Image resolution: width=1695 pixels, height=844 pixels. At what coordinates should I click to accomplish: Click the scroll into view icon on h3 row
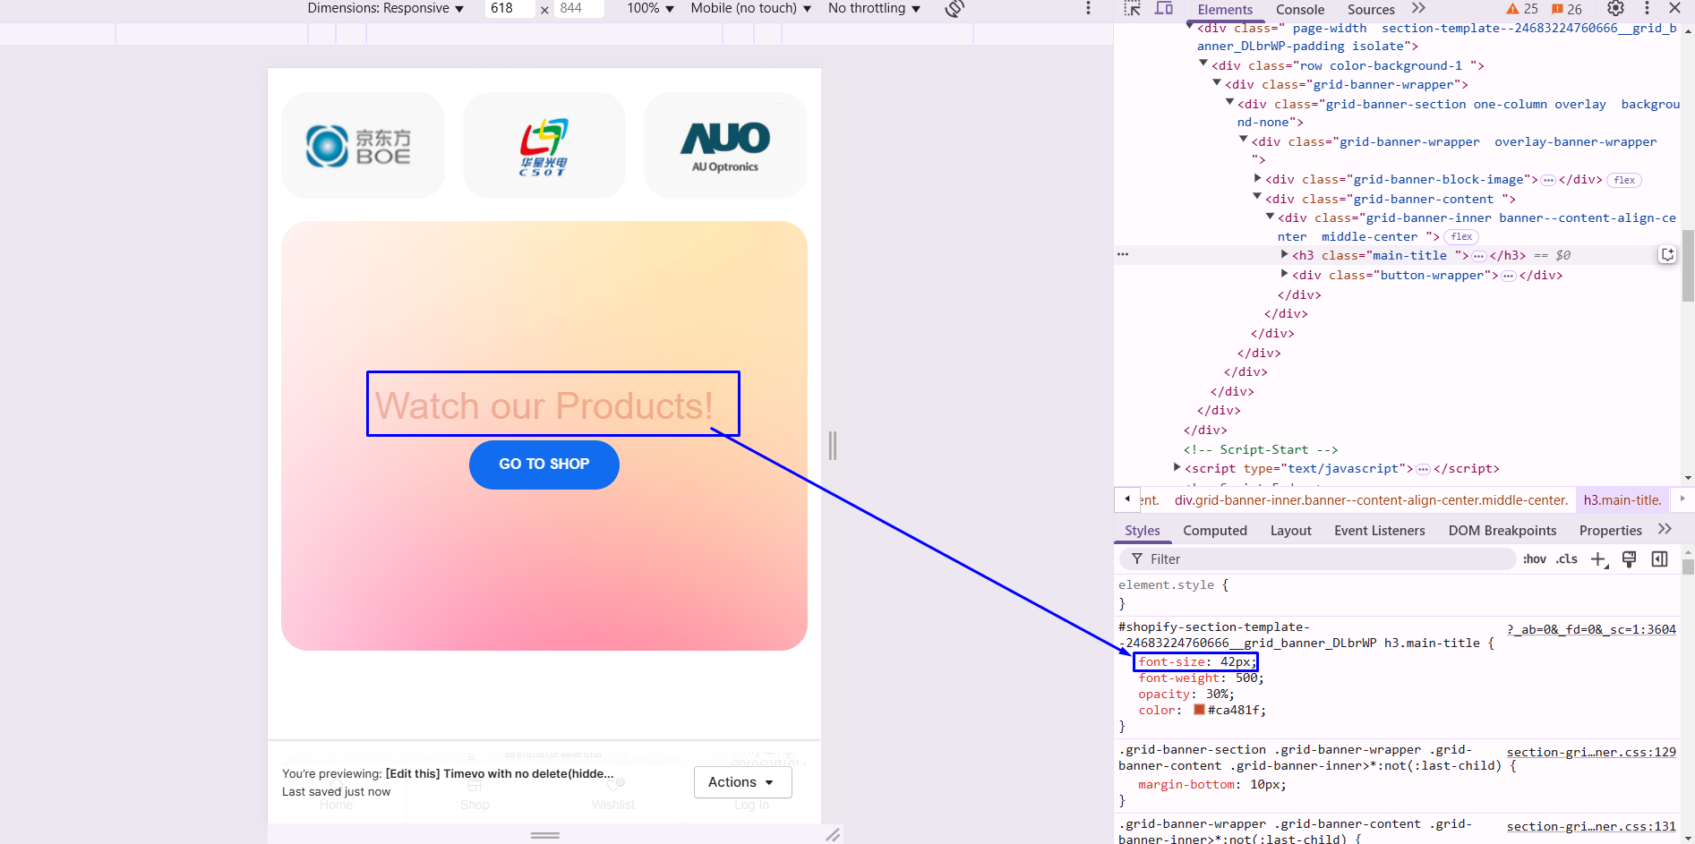point(1667,255)
